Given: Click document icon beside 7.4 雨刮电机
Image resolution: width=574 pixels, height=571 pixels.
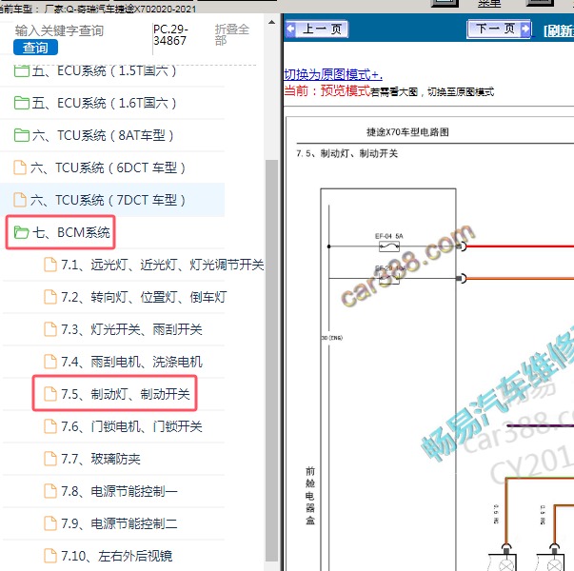Looking at the screenshot, I should click(x=50, y=362).
